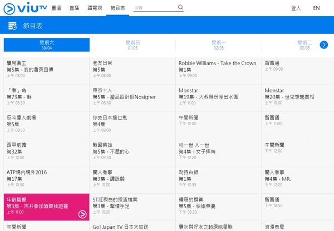The image size is (334, 231).
Task: Open 屢見善工 第5集 programme entry
Action: [x=47, y=71]
